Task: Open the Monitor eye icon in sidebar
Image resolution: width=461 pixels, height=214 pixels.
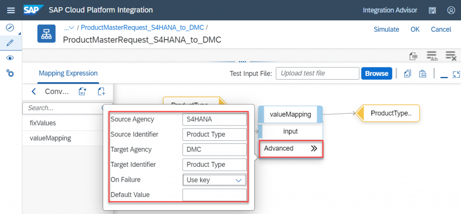Action: coord(10,58)
